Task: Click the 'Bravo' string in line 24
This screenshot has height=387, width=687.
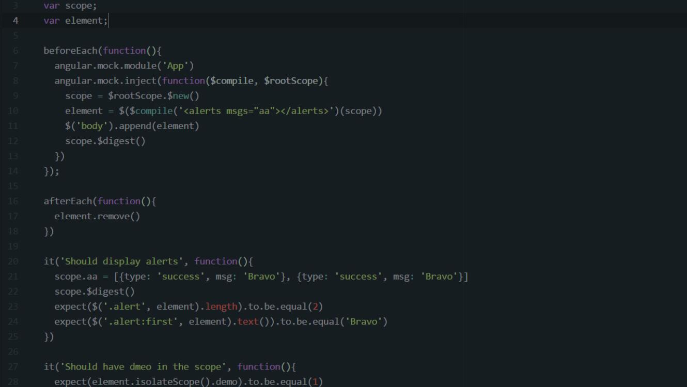Action: pos(364,322)
